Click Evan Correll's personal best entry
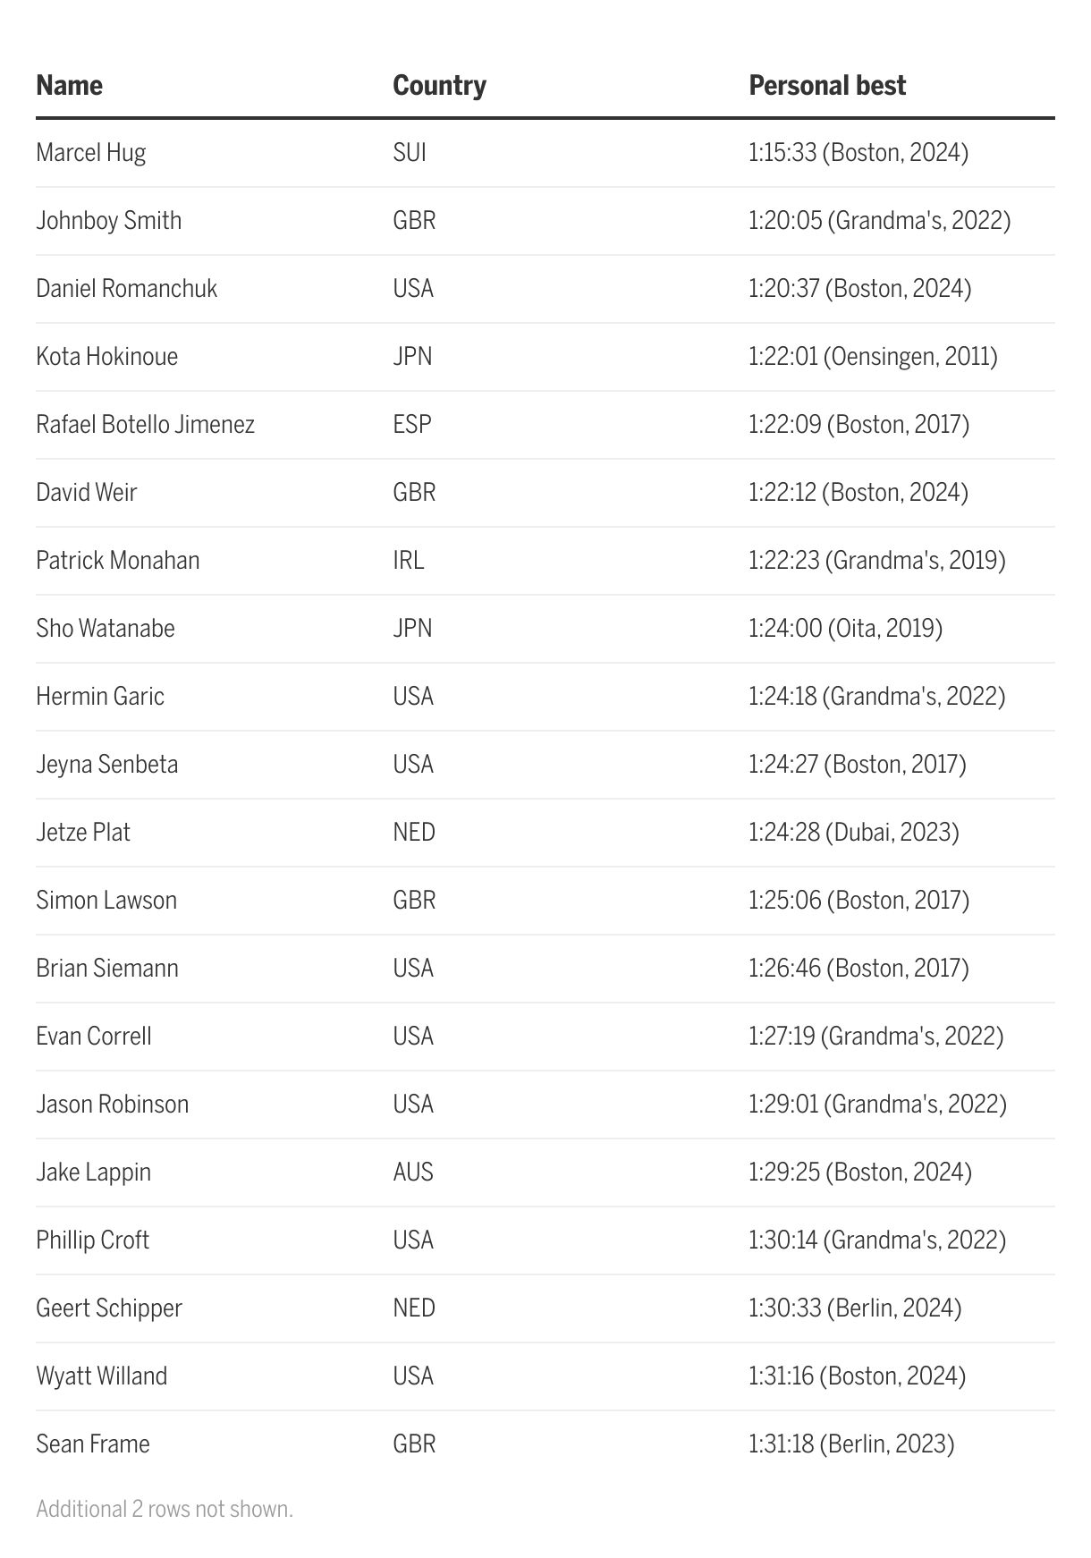 pyautogui.click(x=875, y=1037)
